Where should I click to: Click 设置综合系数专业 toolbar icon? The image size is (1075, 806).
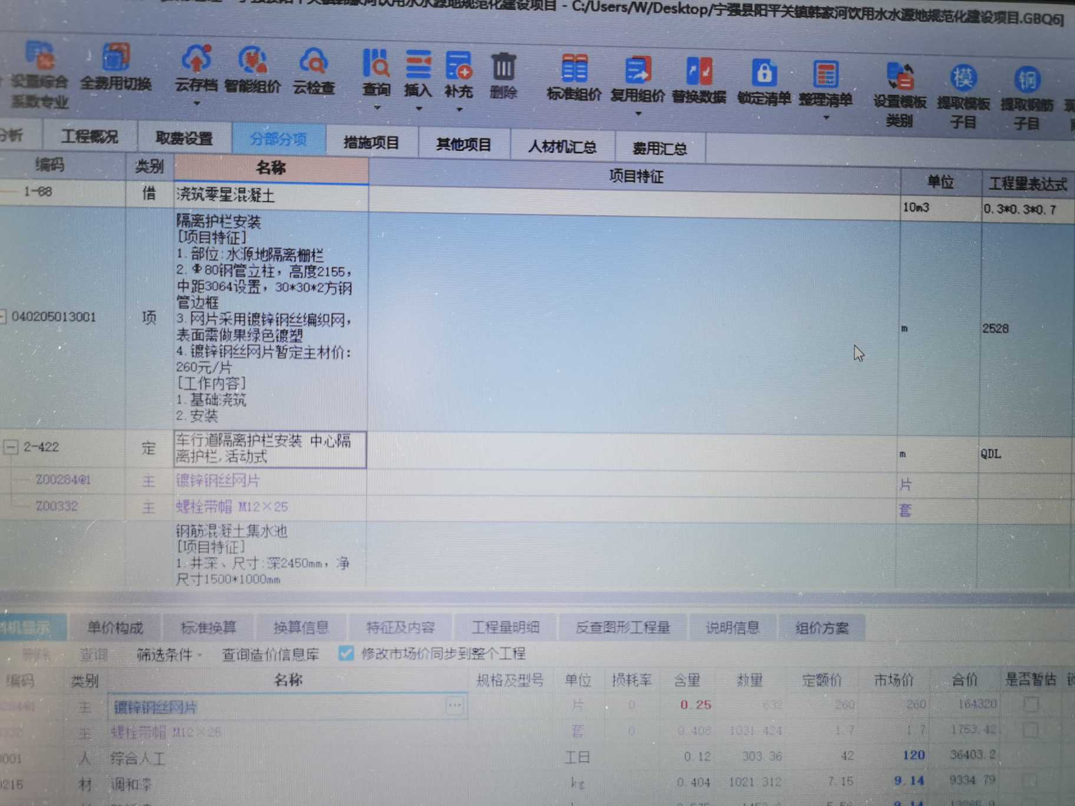[40, 56]
